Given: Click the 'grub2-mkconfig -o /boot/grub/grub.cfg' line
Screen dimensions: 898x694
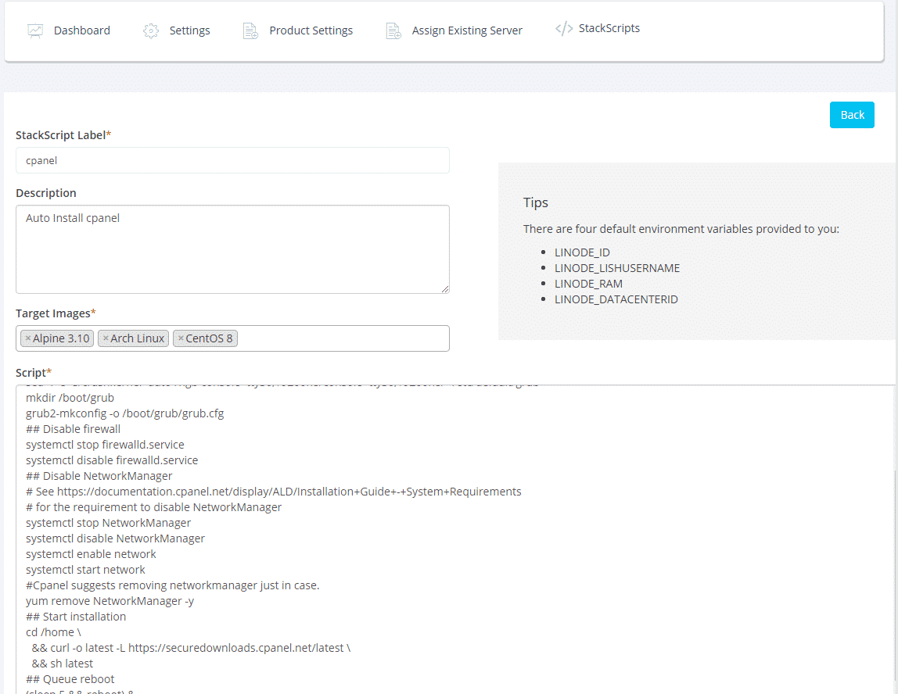Looking at the screenshot, I should (x=125, y=413).
